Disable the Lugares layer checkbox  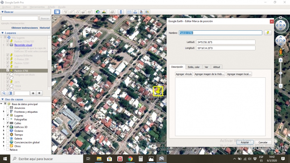pos(8,115)
